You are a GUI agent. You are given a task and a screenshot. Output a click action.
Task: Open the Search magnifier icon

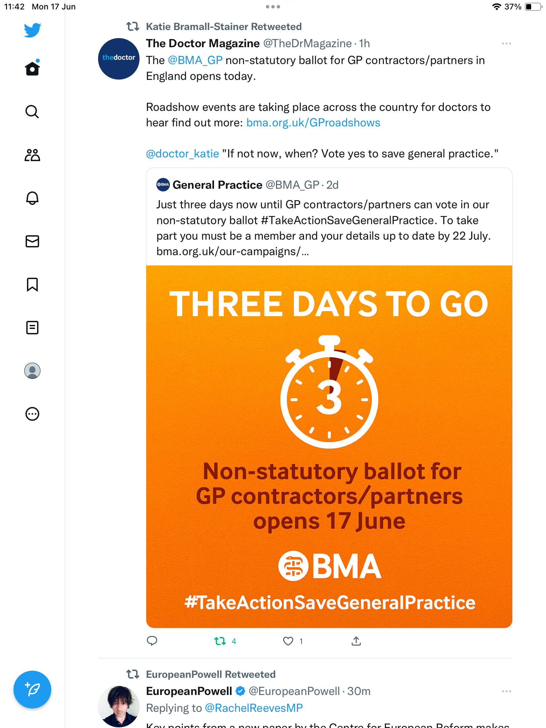[32, 112]
